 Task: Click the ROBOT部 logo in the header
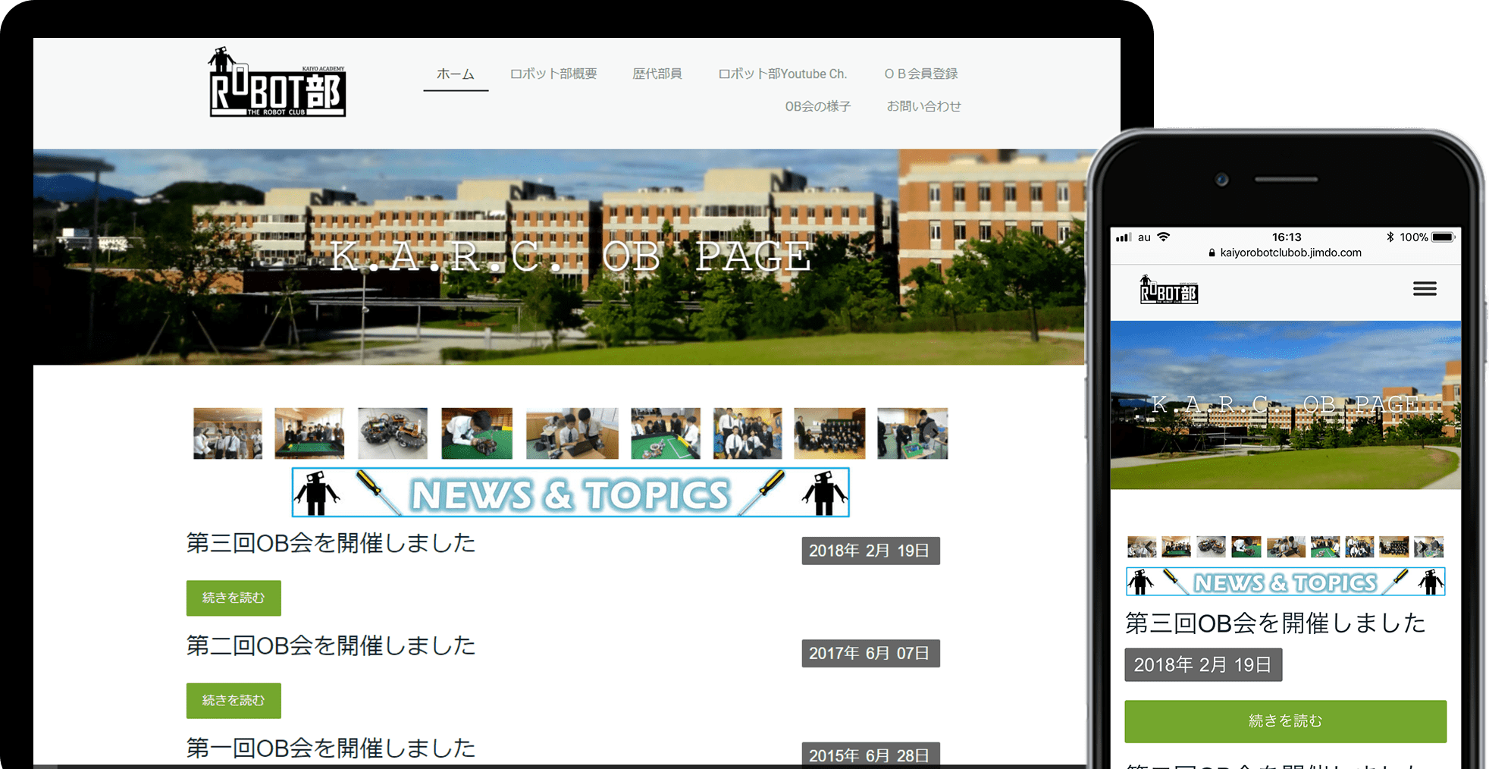(x=276, y=82)
